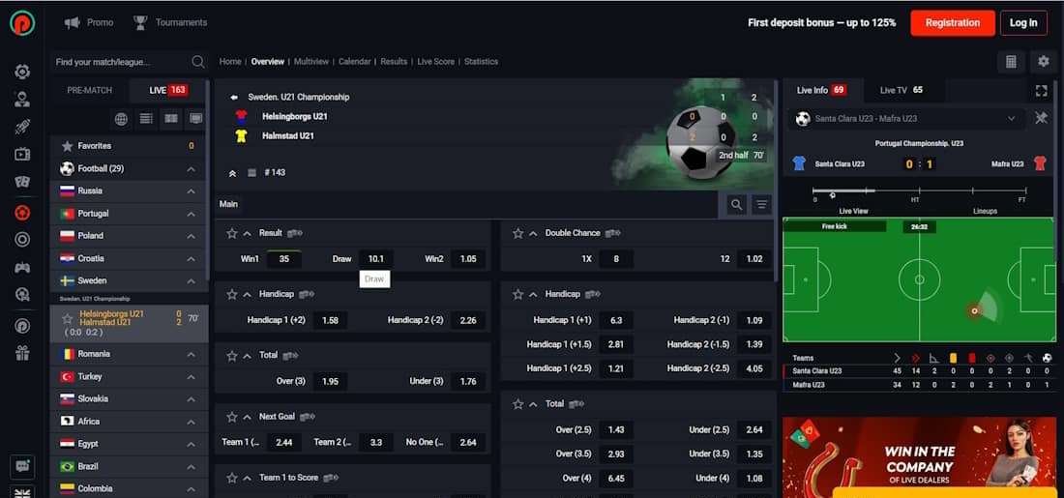Screen dimensions: 1064x498
Task: Collapse the Football (29) section
Action: (x=192, y=169)
